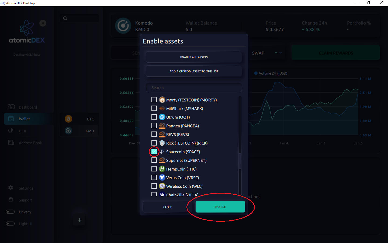Click the Verus Coin (VRSC) label
The height and width of the screenshot is (243, 388).
point(182,178)
